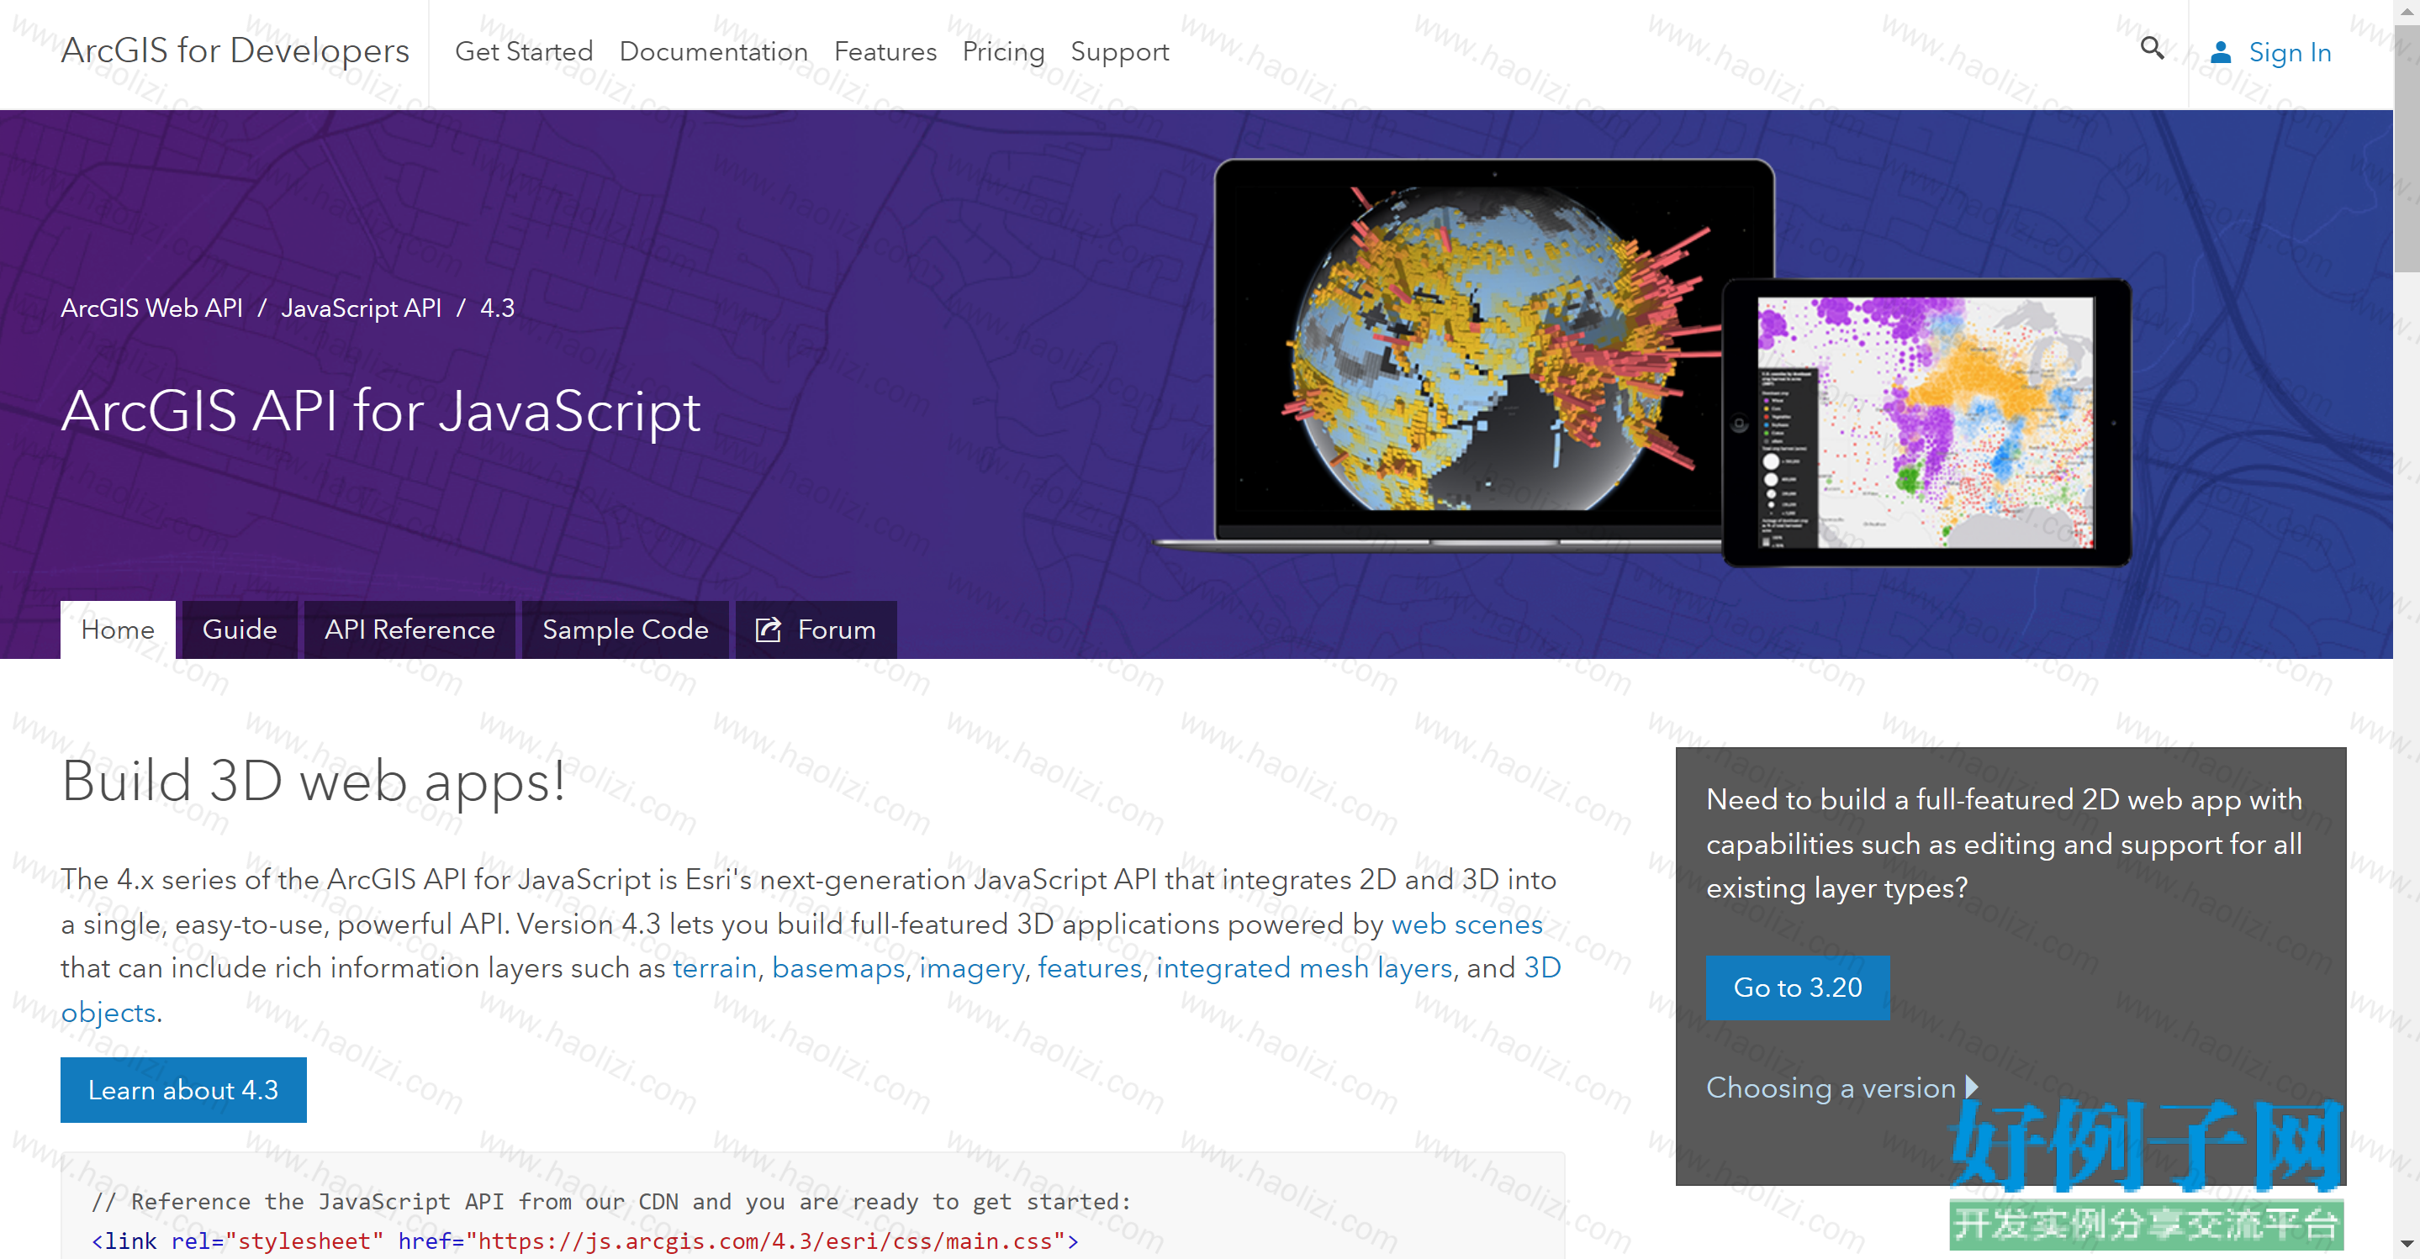Follow the JavaScript API breadcrumb link
The width and height of the screenshot is (2420, 1259).
(362, 308)
